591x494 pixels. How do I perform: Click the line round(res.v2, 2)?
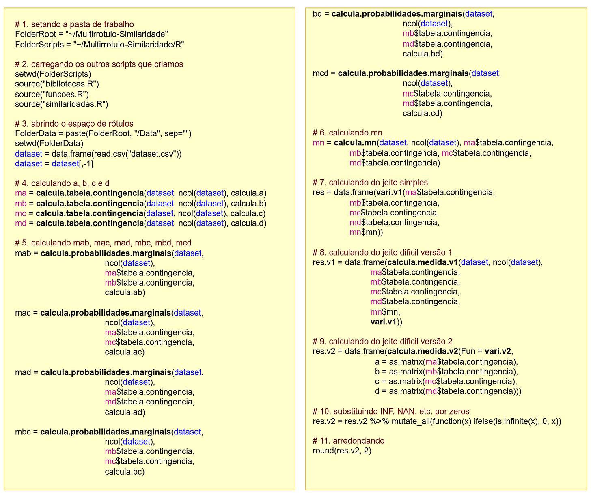point(342,451)
